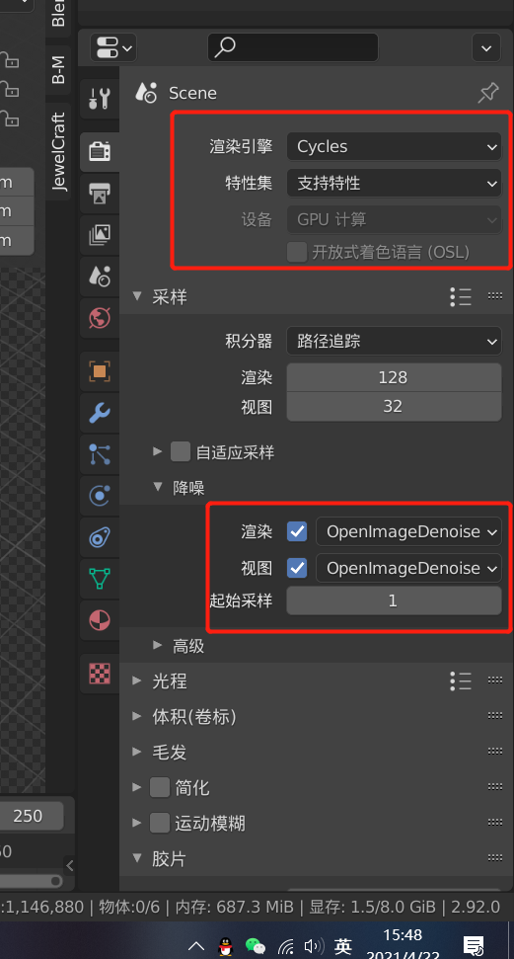Open the Tool properties tab icon

point(99,99)
